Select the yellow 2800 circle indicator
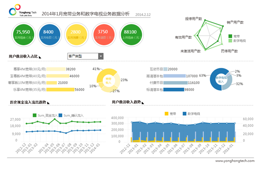The width and height of the screenshot is (260, 169). 76,35
